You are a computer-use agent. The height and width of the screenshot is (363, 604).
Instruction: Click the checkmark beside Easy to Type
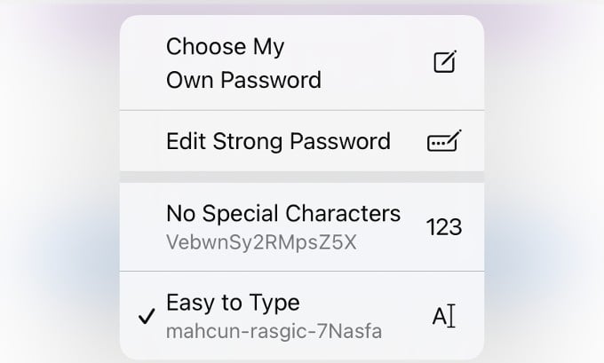click(147, 316)
